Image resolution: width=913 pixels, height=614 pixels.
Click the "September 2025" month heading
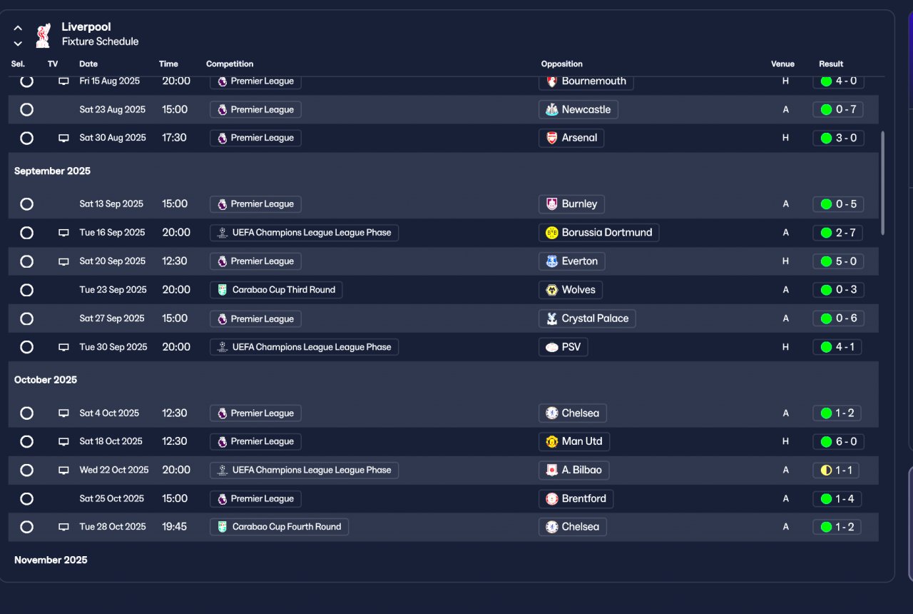[52, 171]
